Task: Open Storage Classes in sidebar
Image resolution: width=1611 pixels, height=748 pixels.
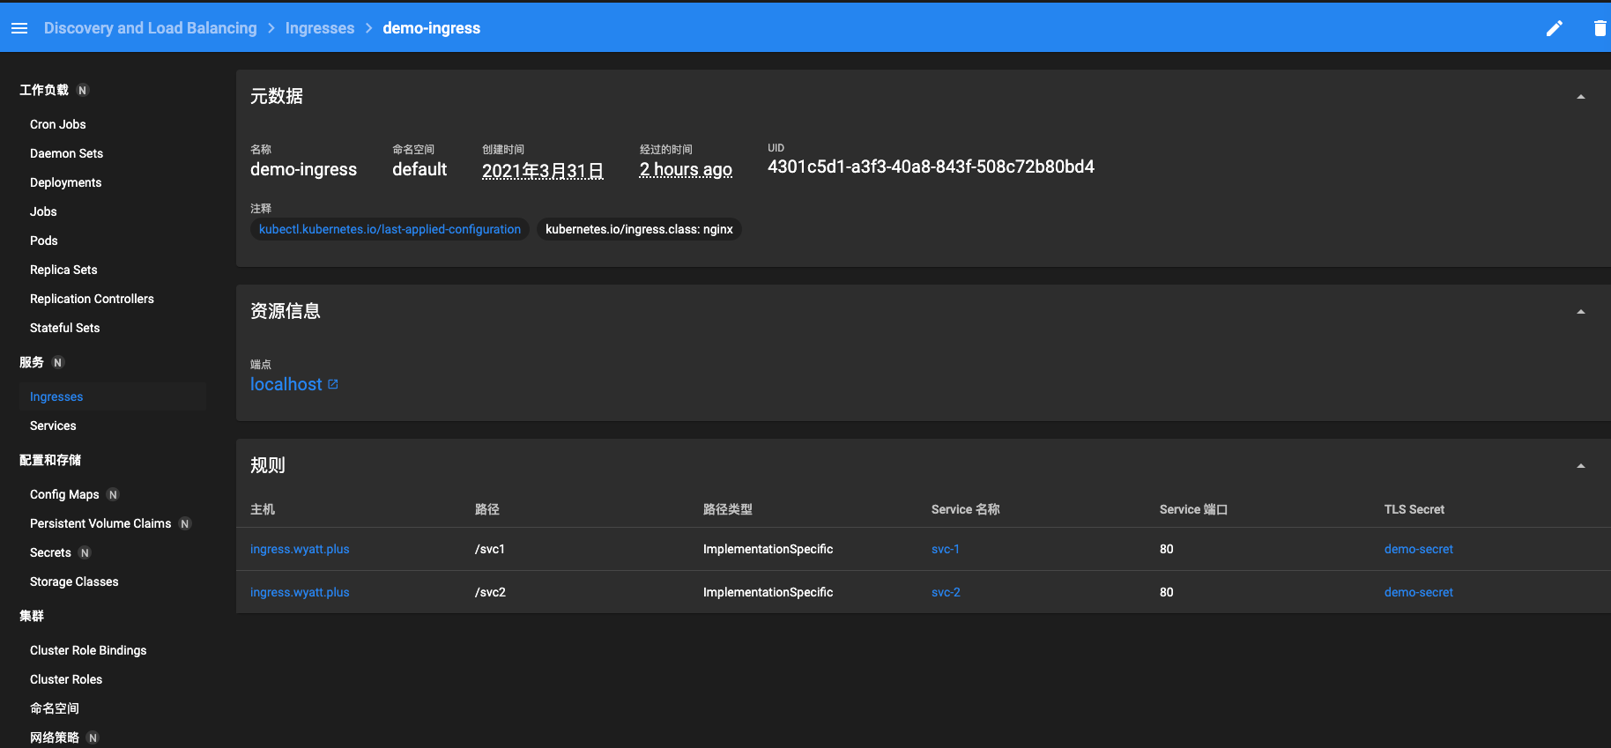Action: click(x=74, y=581)
